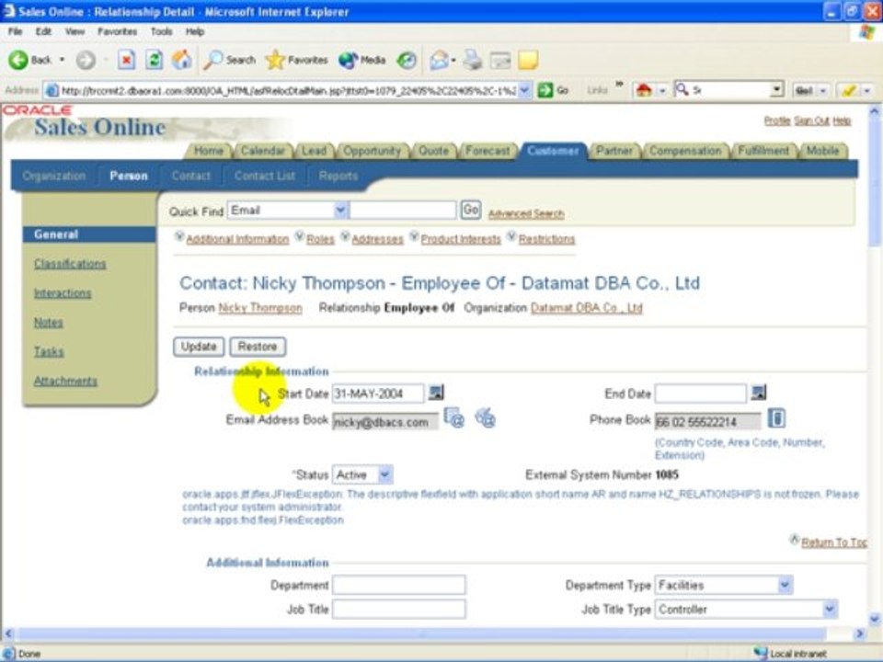The image size is (883, 662).
Task: Click in the Job Title text field
Action: pos(398,609)
